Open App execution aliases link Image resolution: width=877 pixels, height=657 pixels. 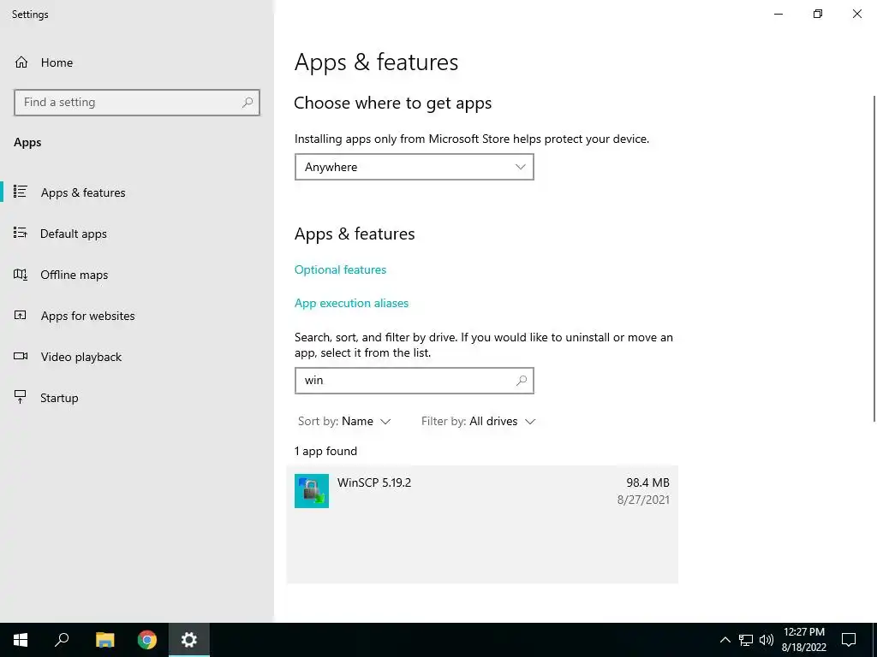(x=351, y=303)
